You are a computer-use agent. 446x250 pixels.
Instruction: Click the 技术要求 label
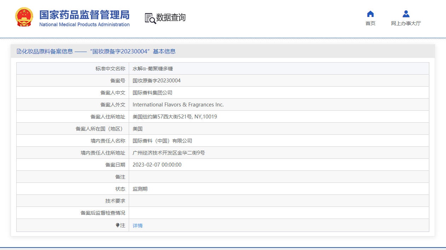pyautogui.click(x=115, y=201)
